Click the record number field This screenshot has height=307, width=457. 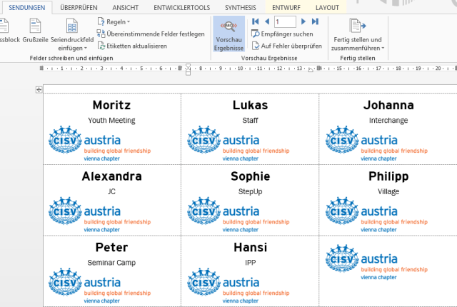[x=285, y=22]
